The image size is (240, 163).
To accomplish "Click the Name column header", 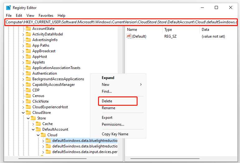I will (x=132, y=30).
